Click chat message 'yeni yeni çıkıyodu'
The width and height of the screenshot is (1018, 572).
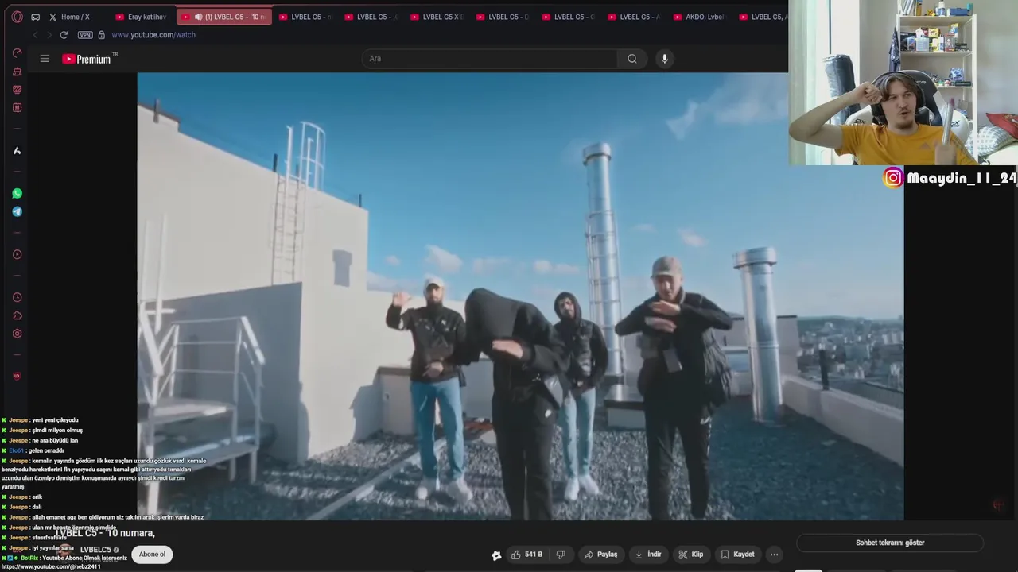[55, 420]
